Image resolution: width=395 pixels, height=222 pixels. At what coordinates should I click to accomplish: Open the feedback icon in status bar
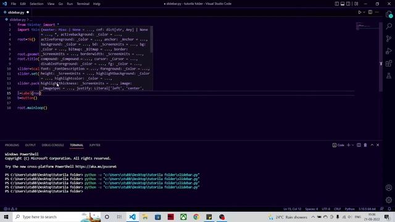tap(382, 209)
